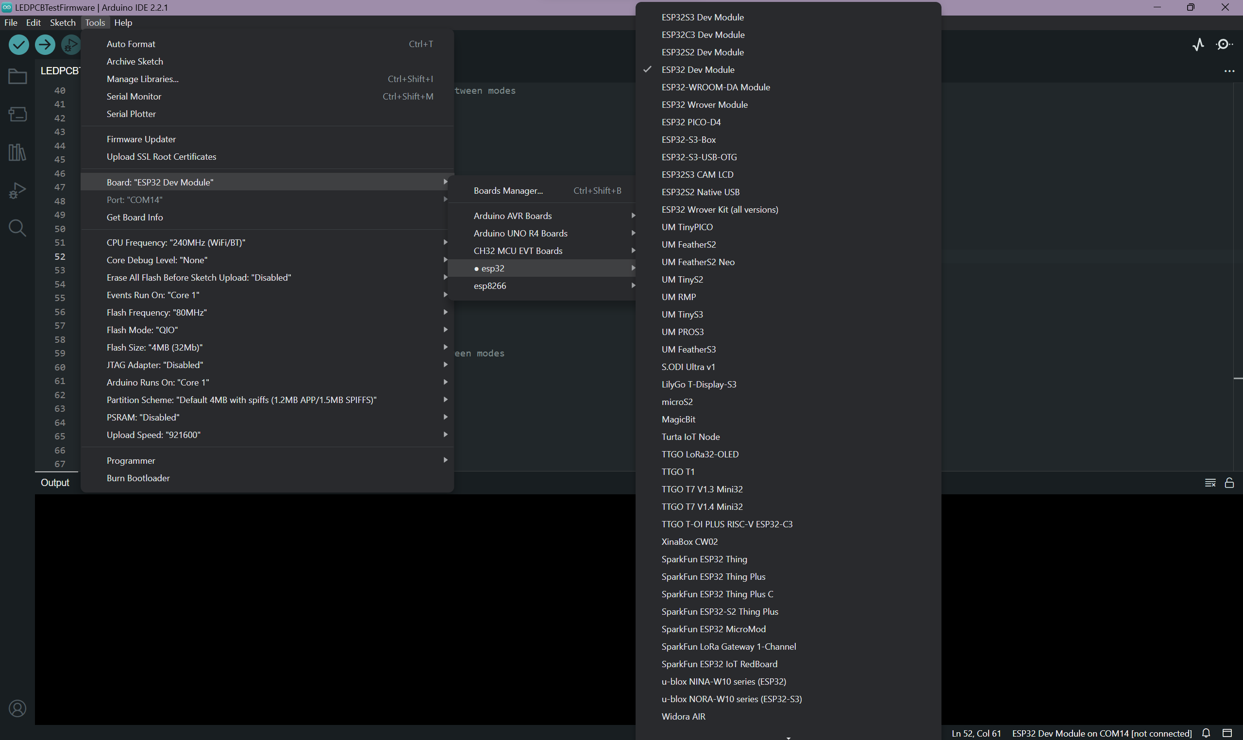Image resolution: width=1243 pixels, height=740 pixels.
Task: Open the File menu
Action: (11, 22)
